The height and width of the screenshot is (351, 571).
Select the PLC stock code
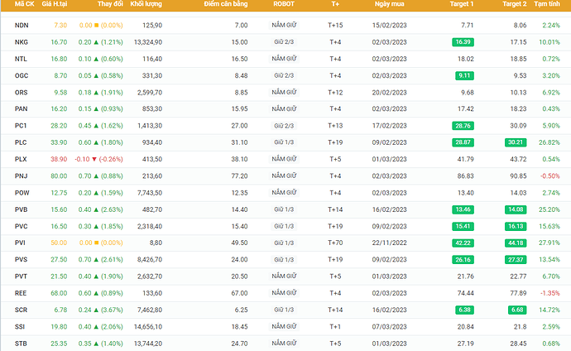coord(21,142)
